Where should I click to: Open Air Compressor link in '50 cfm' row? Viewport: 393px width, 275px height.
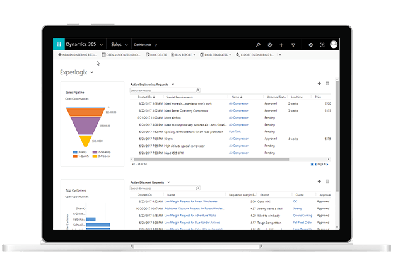pos(238,139)
